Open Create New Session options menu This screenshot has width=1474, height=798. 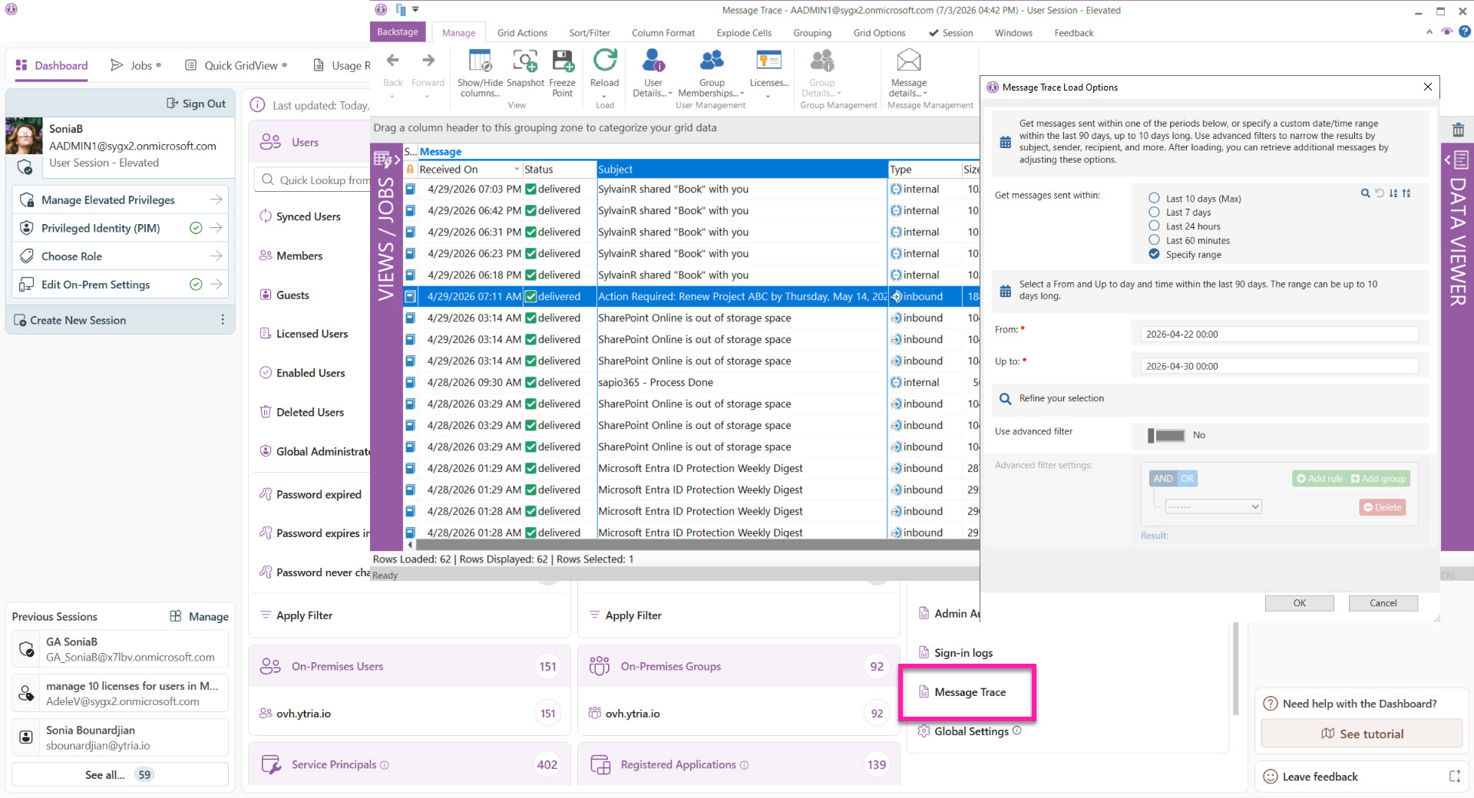point(223,320)
